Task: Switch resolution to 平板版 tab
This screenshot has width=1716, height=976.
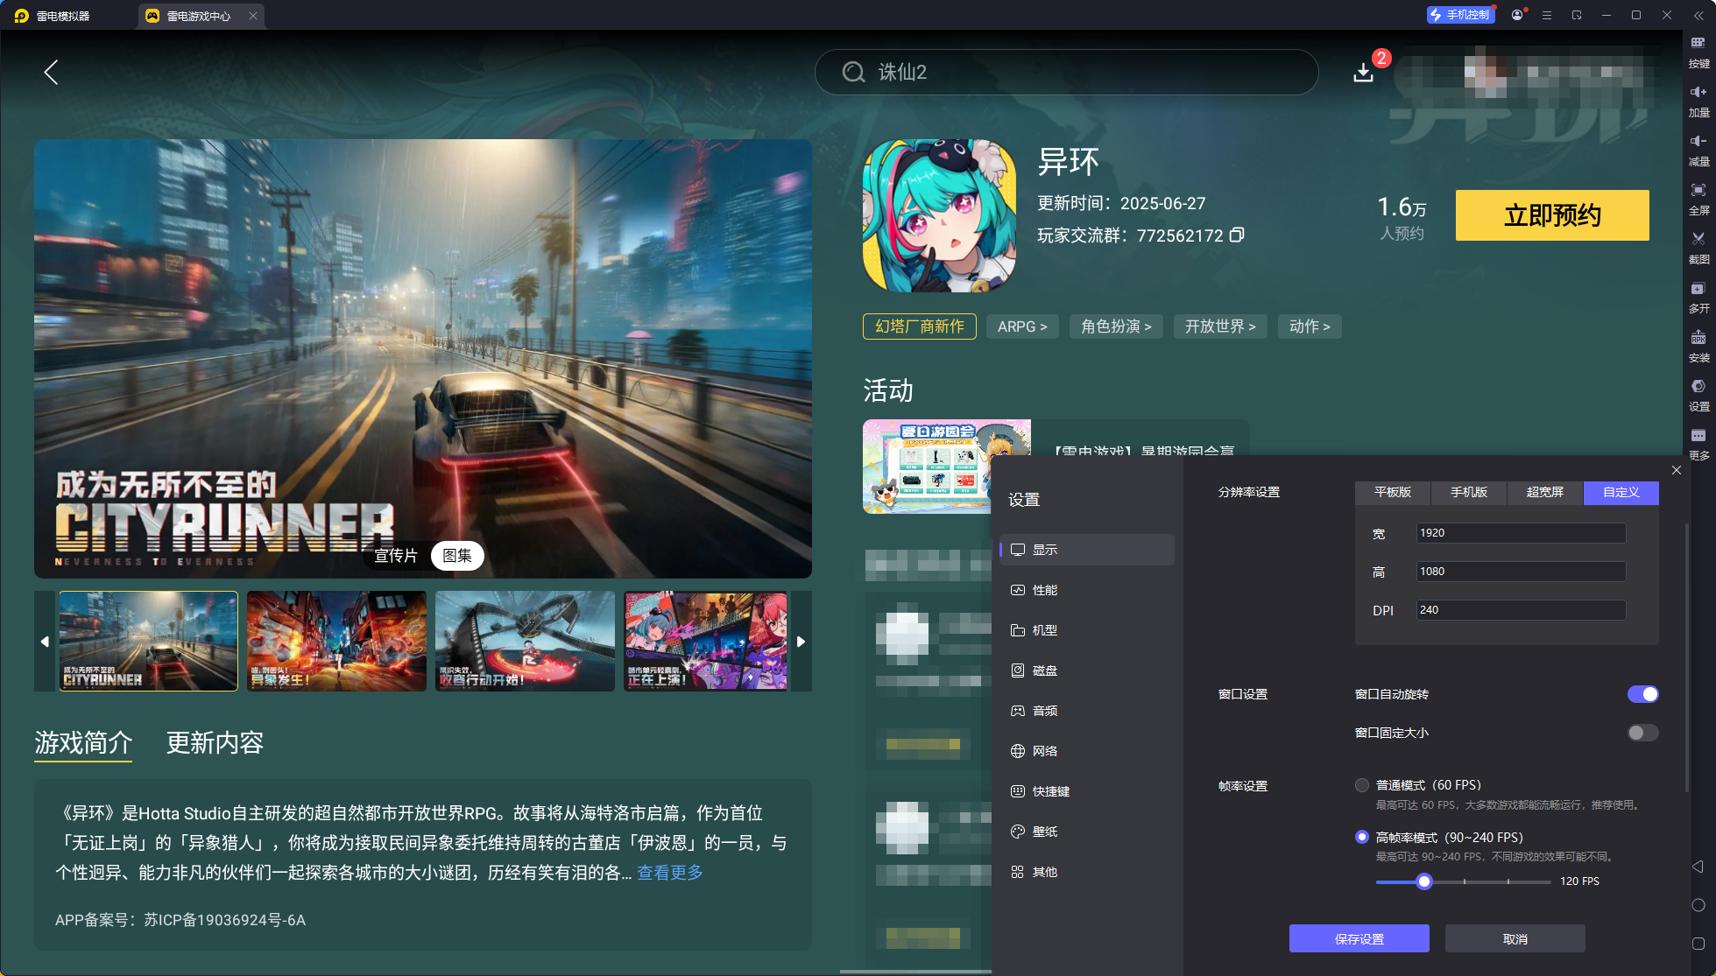Action: point(1393,493)
